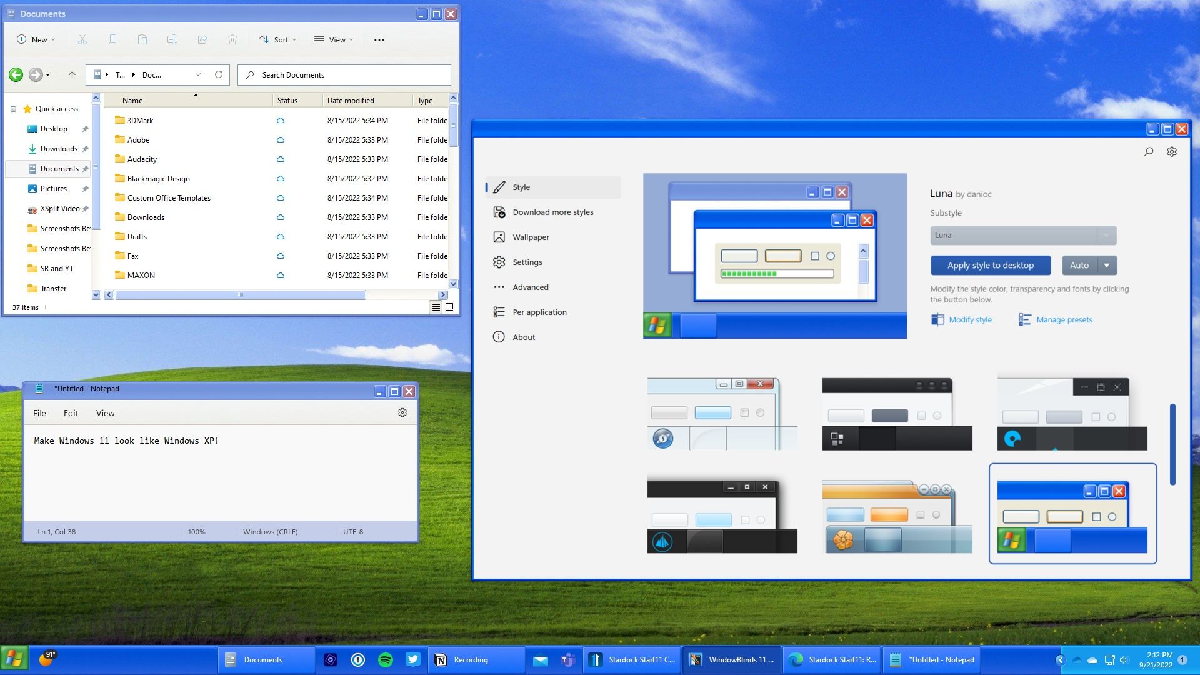Click the Cut icon in Explorer toolbar
The image size is (1200, 675).
point(82,39)
